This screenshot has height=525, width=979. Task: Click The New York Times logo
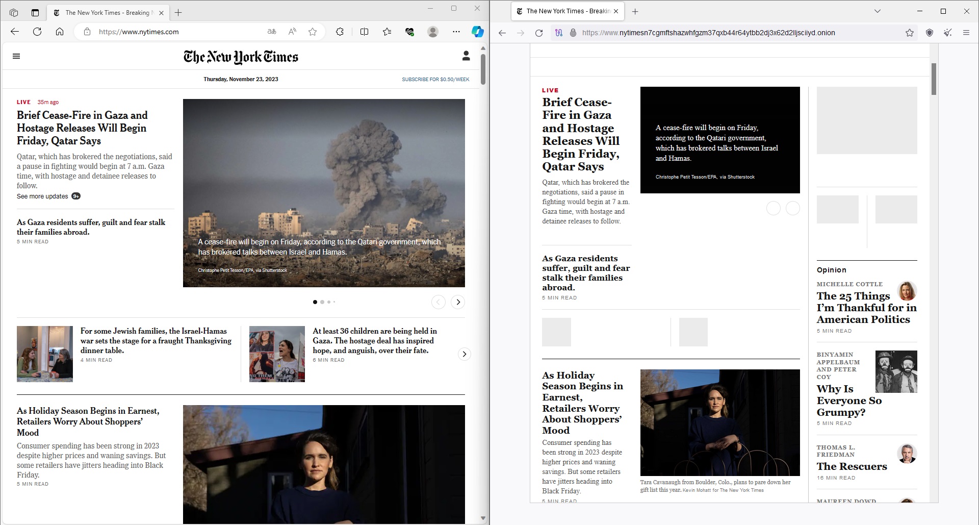coord(241,57)
